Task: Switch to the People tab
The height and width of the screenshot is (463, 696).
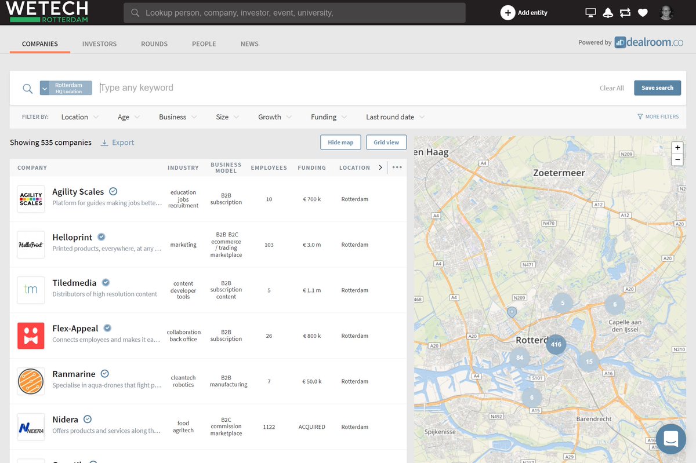Action: tap(204, 44)
